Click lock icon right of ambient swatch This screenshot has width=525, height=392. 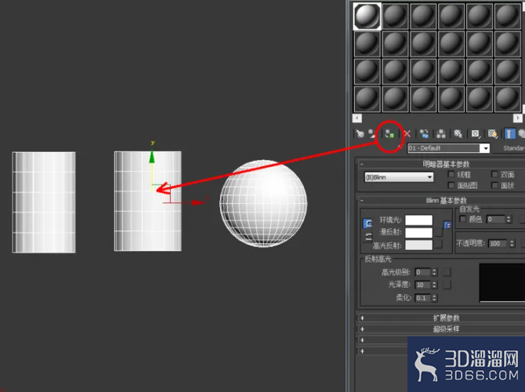(x=447, y=225)
